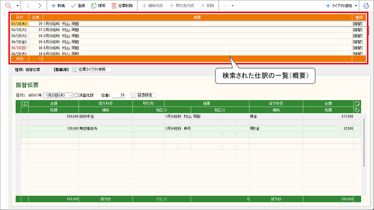Screen dimensions: 374x210
Task: Click the tag icon in table header
Action: [x=357, y=110]
